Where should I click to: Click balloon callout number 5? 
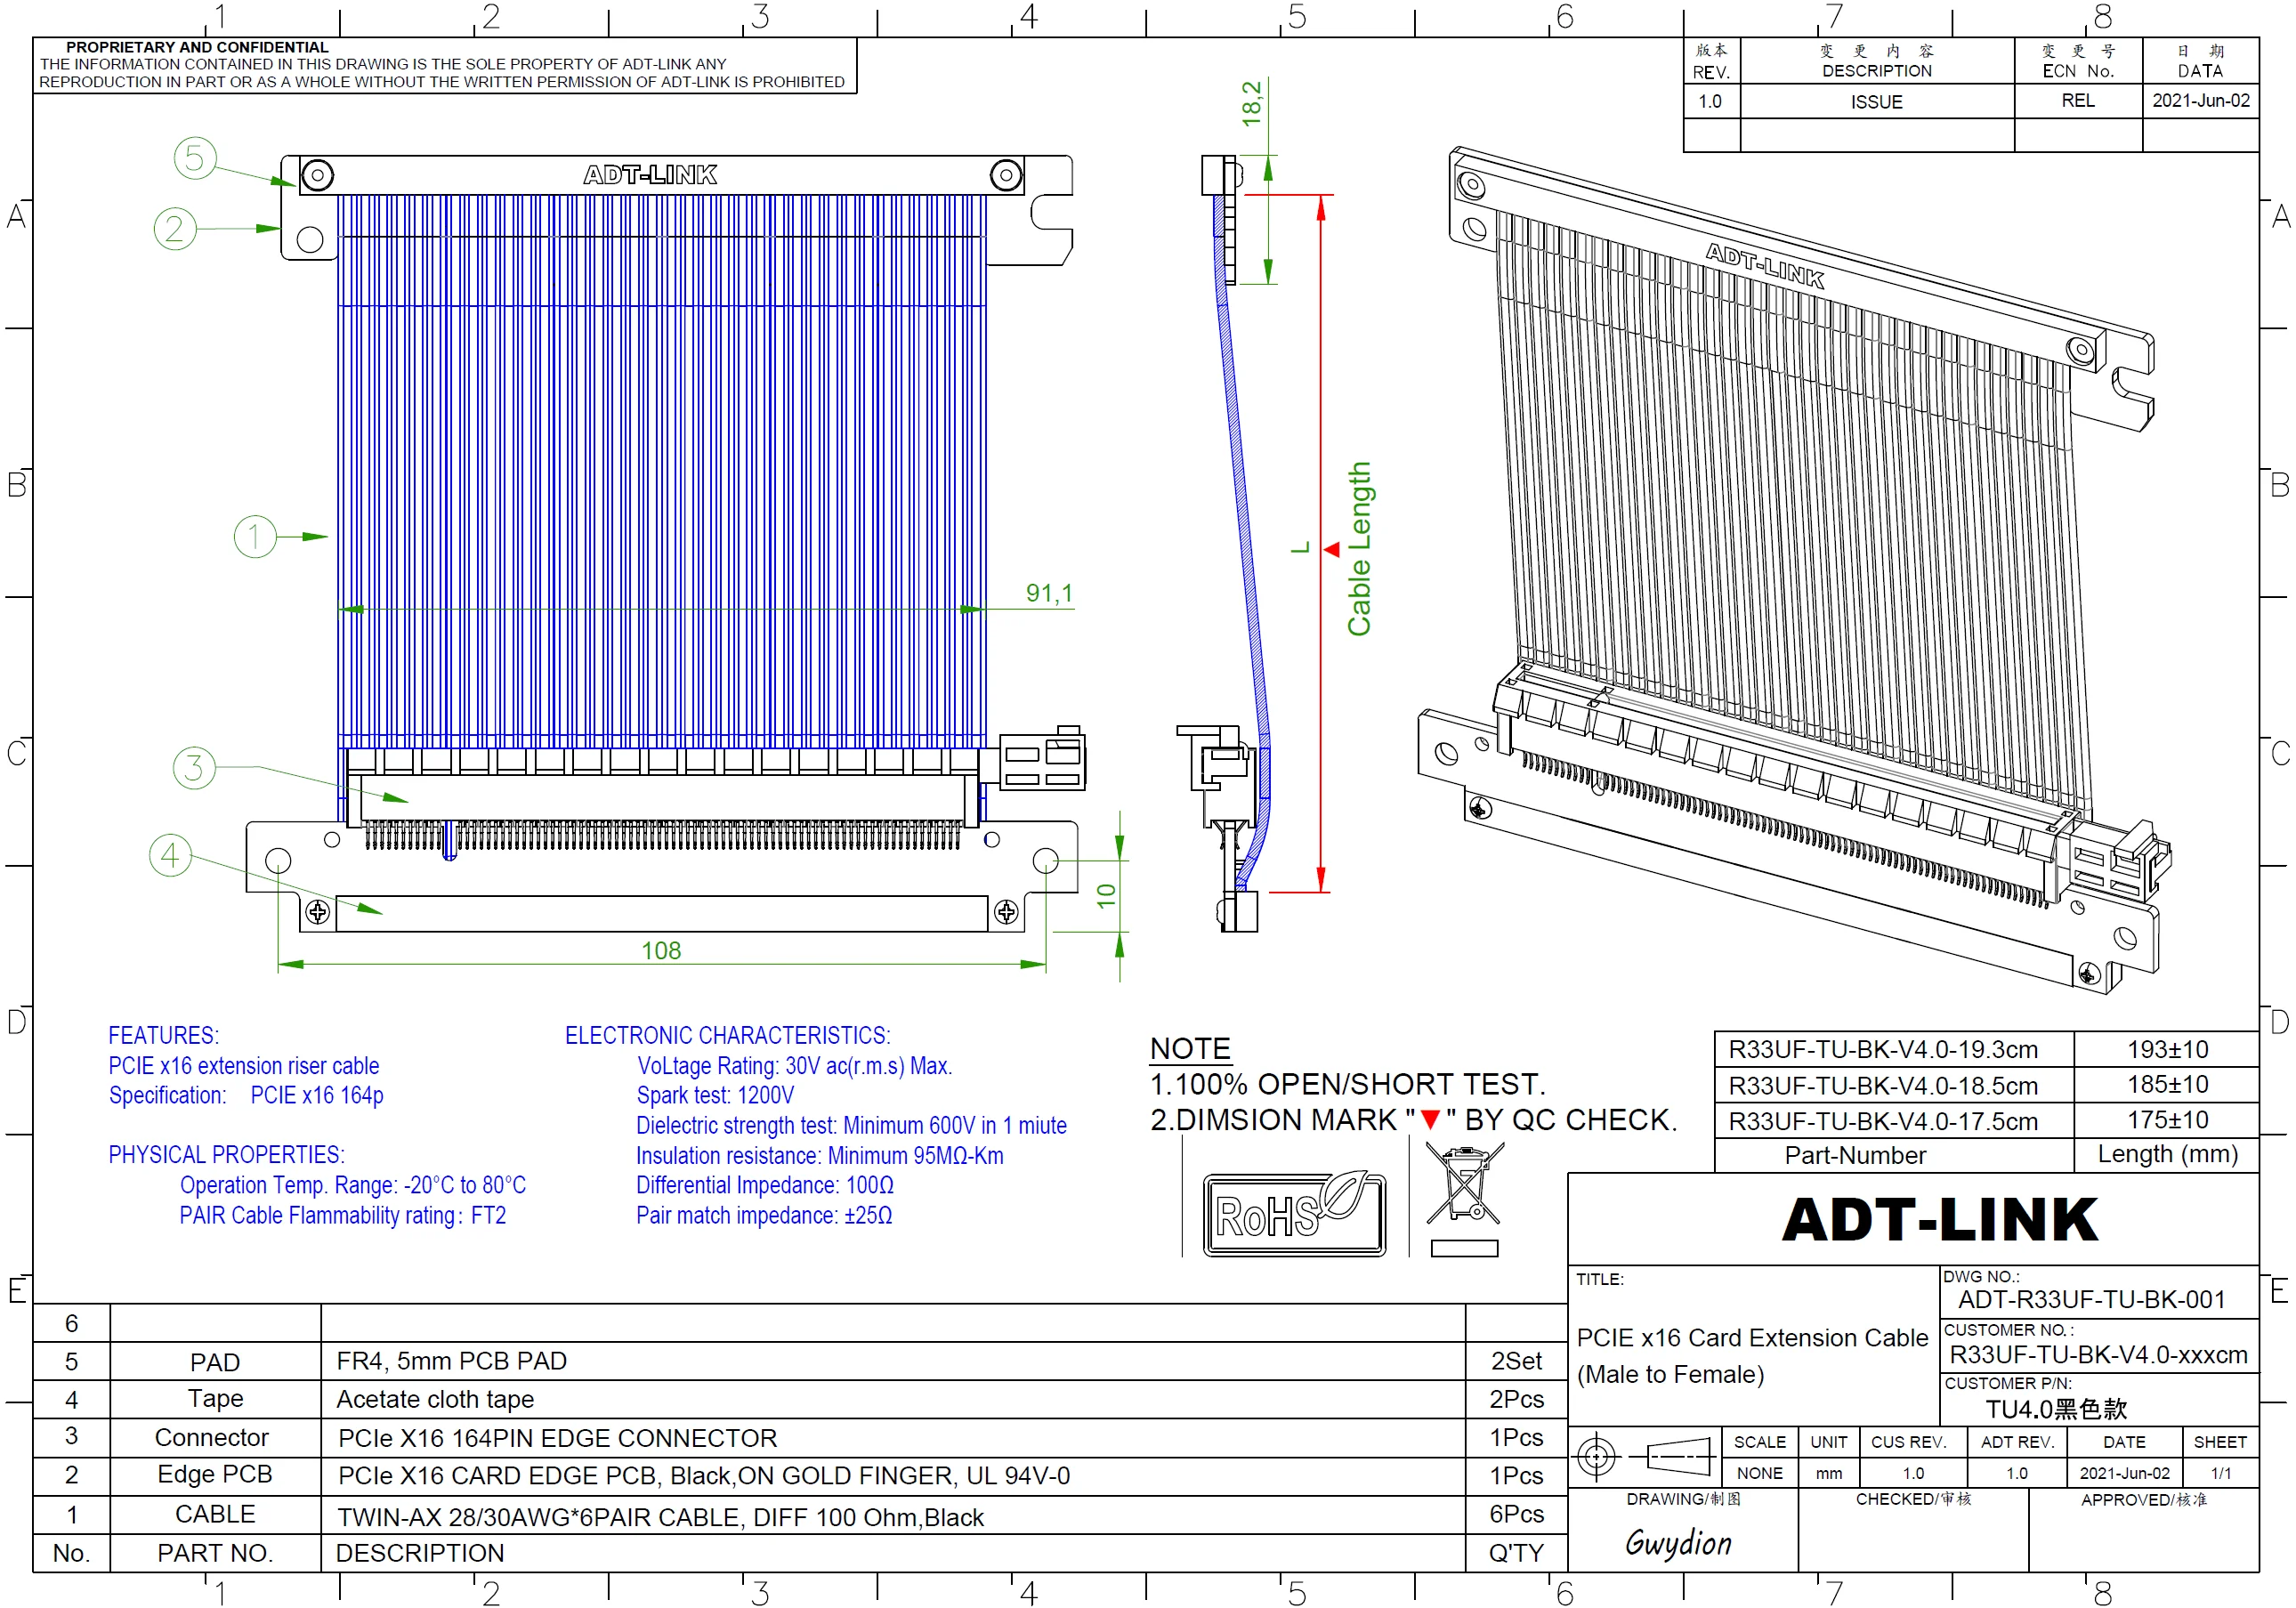pos(195,158)
